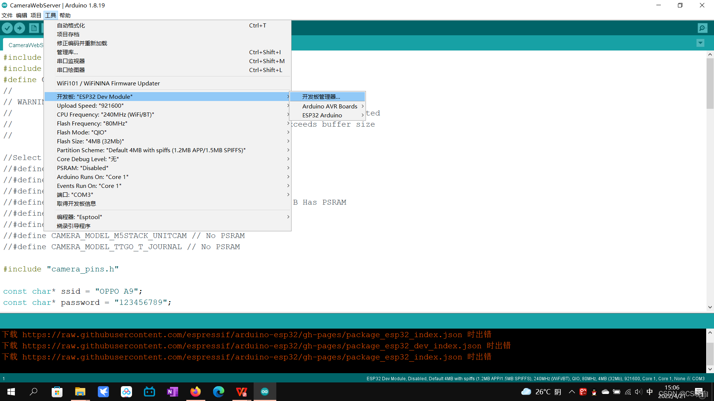The width and height of the screenshot is (714, 401).
Task: Click the Chinese input method indicator
Action: (x=650, y=392)
